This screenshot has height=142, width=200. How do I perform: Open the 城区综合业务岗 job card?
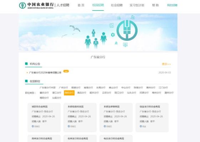click(x=44, y=118)
